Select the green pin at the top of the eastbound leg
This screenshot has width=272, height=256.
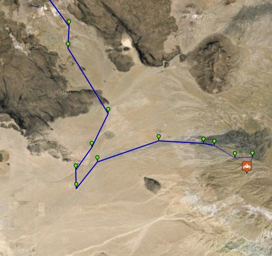pyautogui.click(x=159, y=137)
